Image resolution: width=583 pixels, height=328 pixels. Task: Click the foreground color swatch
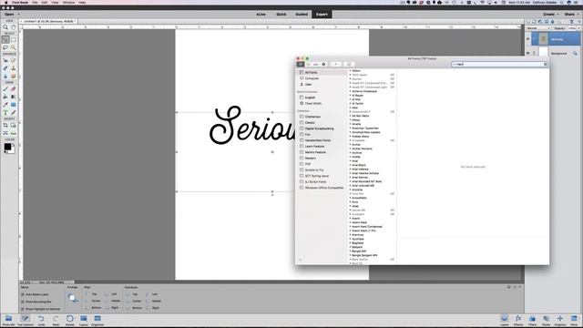pyautogui.click(x=7, y=147)
